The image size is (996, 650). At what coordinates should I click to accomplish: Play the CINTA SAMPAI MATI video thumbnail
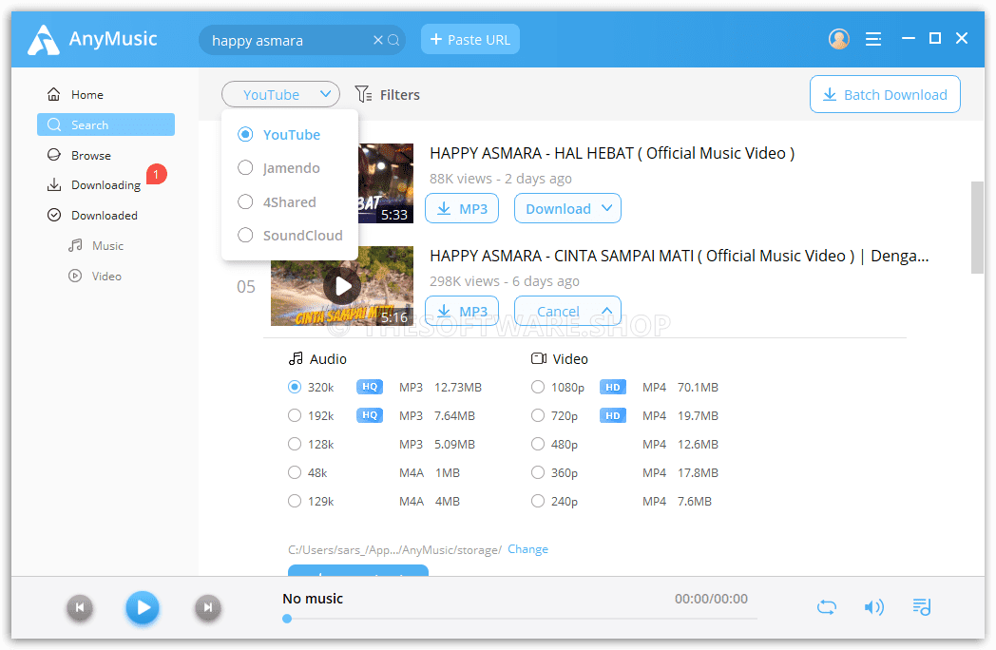(x=343, y=287)
